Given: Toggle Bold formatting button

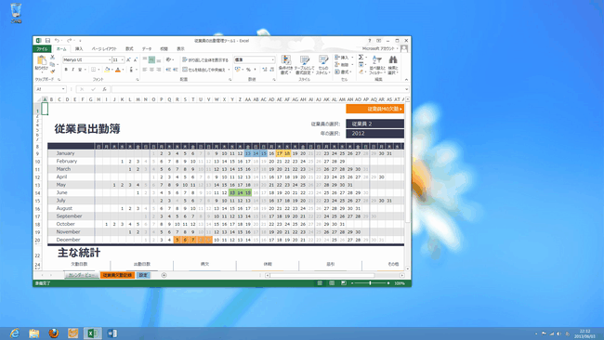Looking at the screenshot, I should pyautogui.click(x=66, y=70).
